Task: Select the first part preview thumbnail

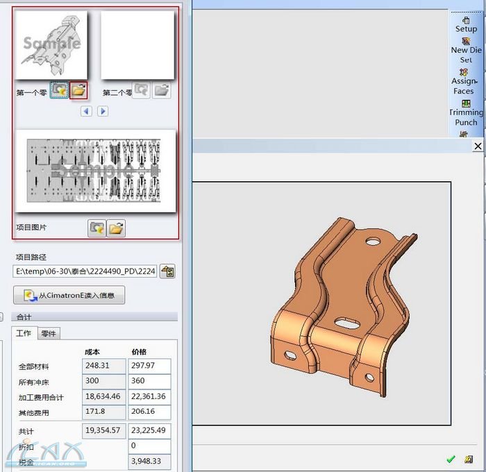Action: [52, 44]
